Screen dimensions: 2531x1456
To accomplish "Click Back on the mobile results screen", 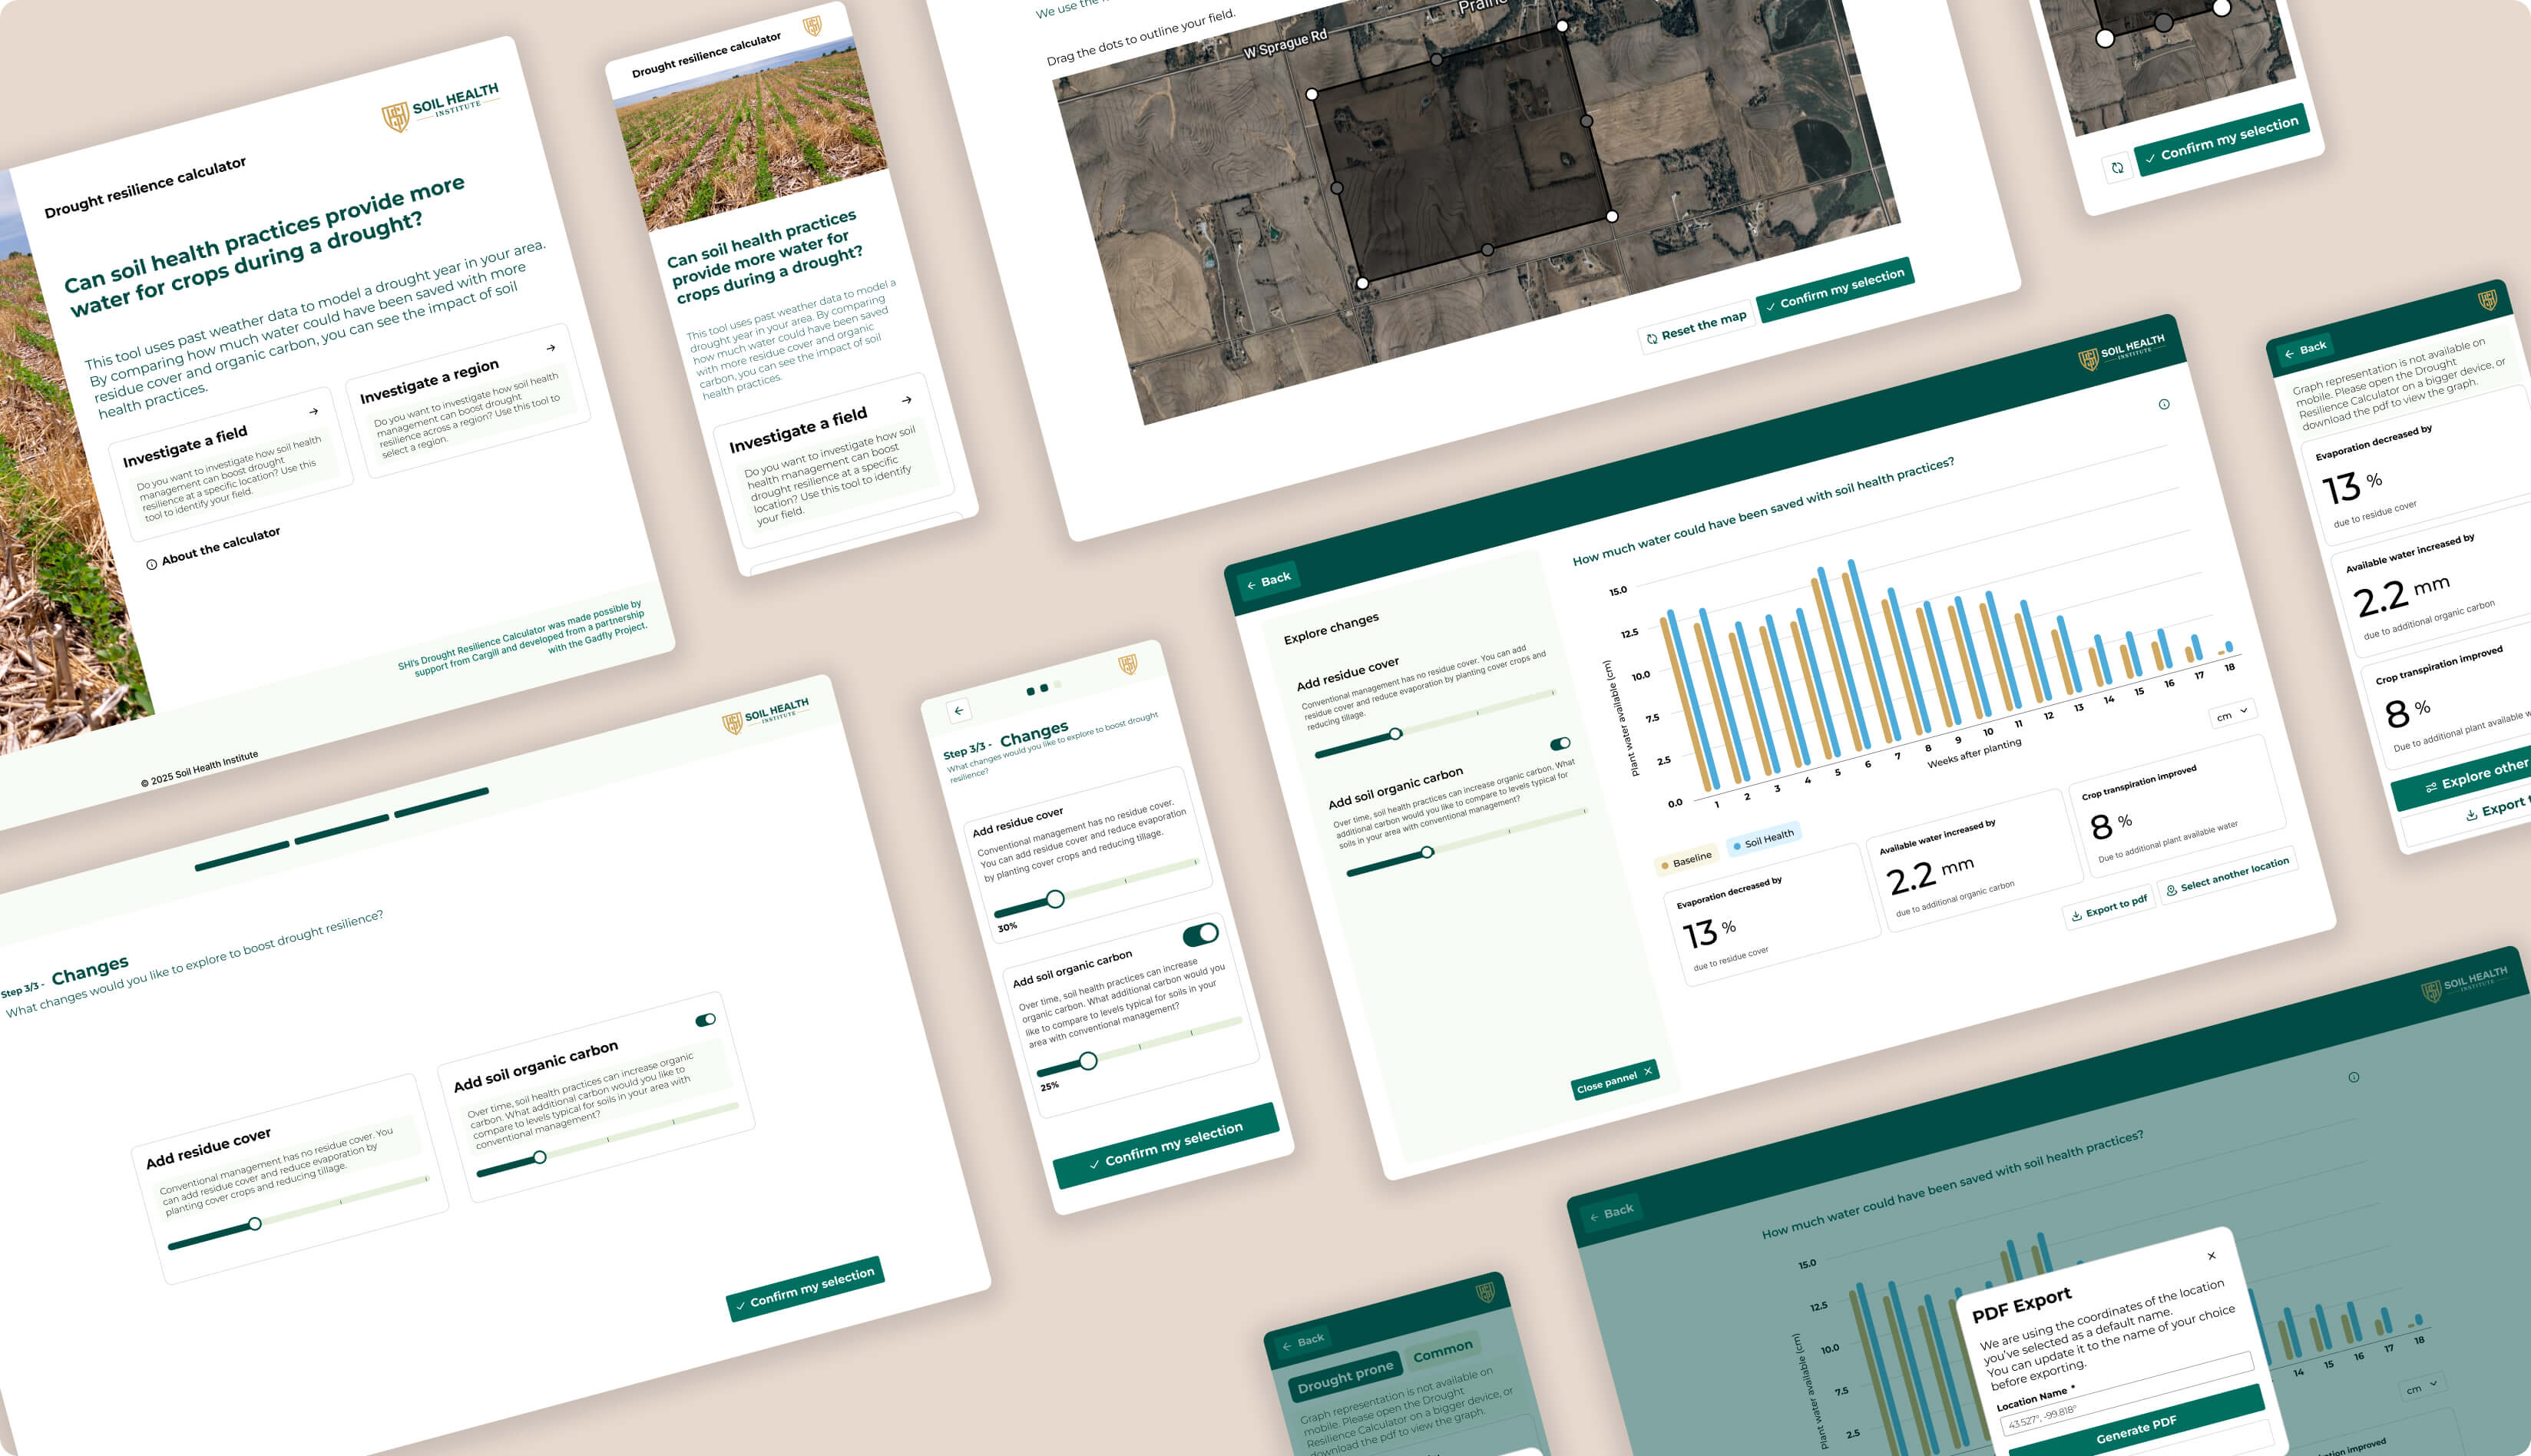I will (x=2305, y=349).
